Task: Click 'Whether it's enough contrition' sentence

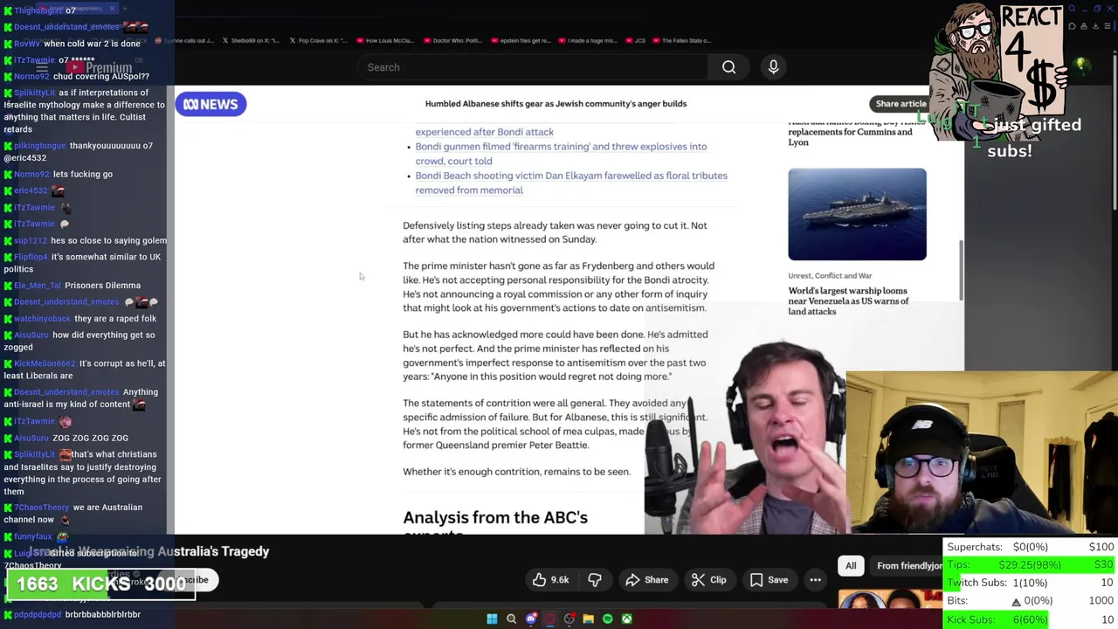Action: [516, 472]
